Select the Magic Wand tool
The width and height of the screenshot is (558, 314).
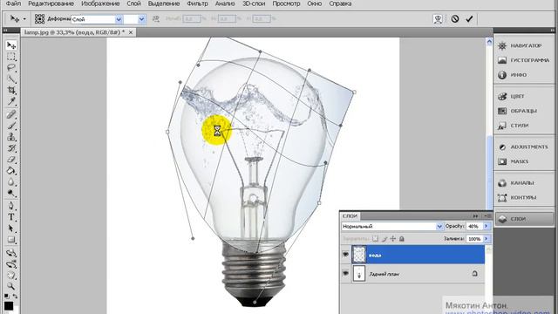[11, 79]
